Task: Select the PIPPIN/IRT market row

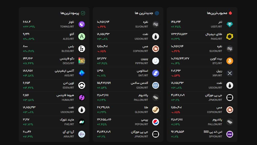Action: pyautogui.click(x=128, y=61)
